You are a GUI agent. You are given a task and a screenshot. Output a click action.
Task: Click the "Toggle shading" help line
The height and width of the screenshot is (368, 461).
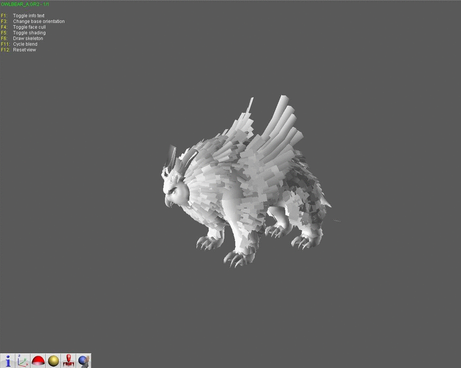23,33
